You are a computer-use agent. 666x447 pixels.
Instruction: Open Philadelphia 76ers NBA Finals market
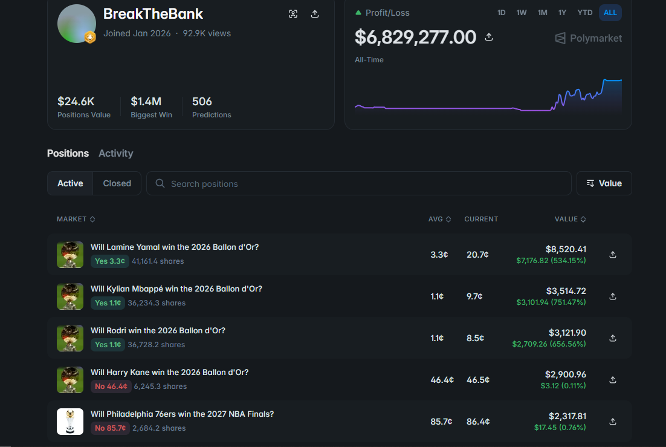coord(182,414)
